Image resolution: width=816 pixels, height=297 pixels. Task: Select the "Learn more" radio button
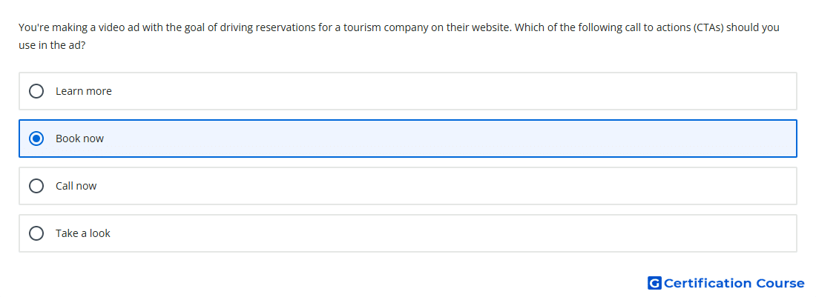(36, 91)
